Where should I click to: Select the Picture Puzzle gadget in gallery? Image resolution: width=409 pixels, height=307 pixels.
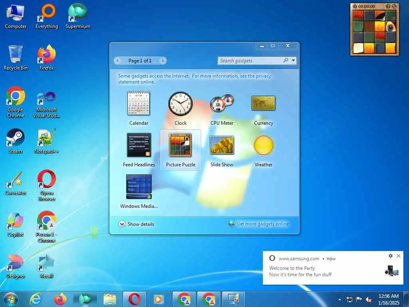point(181,150)
